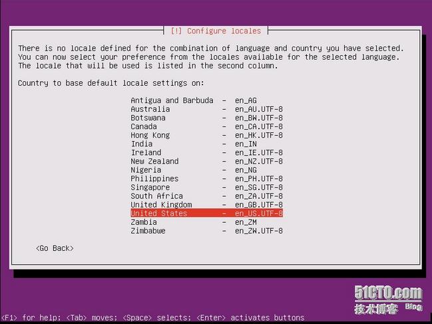This screenshot has width=432, height=324.
Task: Choose India from the locale list
Action: (x=142, y=144)
